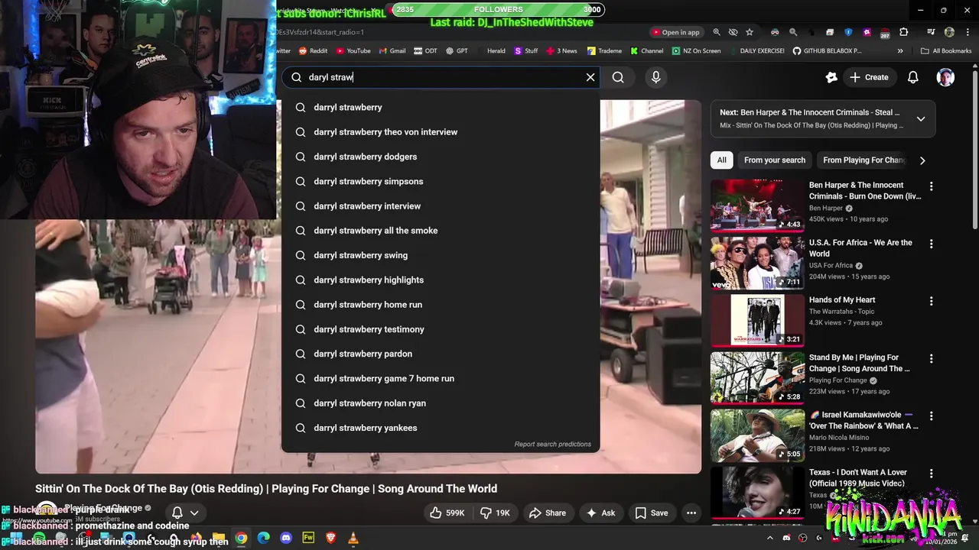The height and width of the screenshot is (550, 979).
Task: Select 'darryl strawberry pardon' suggestion
Action: click(441, 354)
